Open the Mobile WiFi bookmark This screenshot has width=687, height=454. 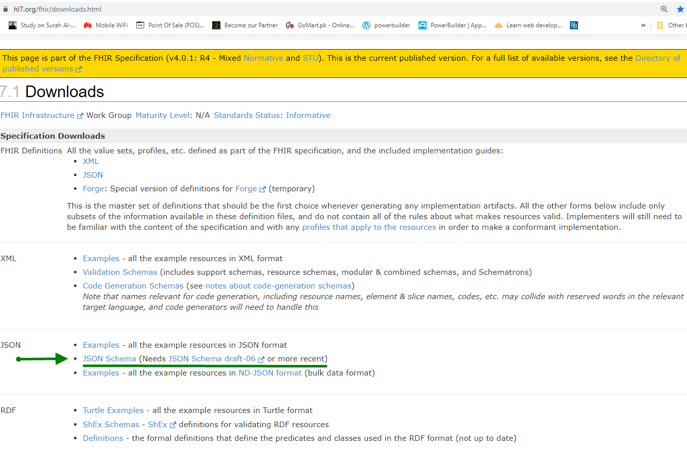pos(105,25)
